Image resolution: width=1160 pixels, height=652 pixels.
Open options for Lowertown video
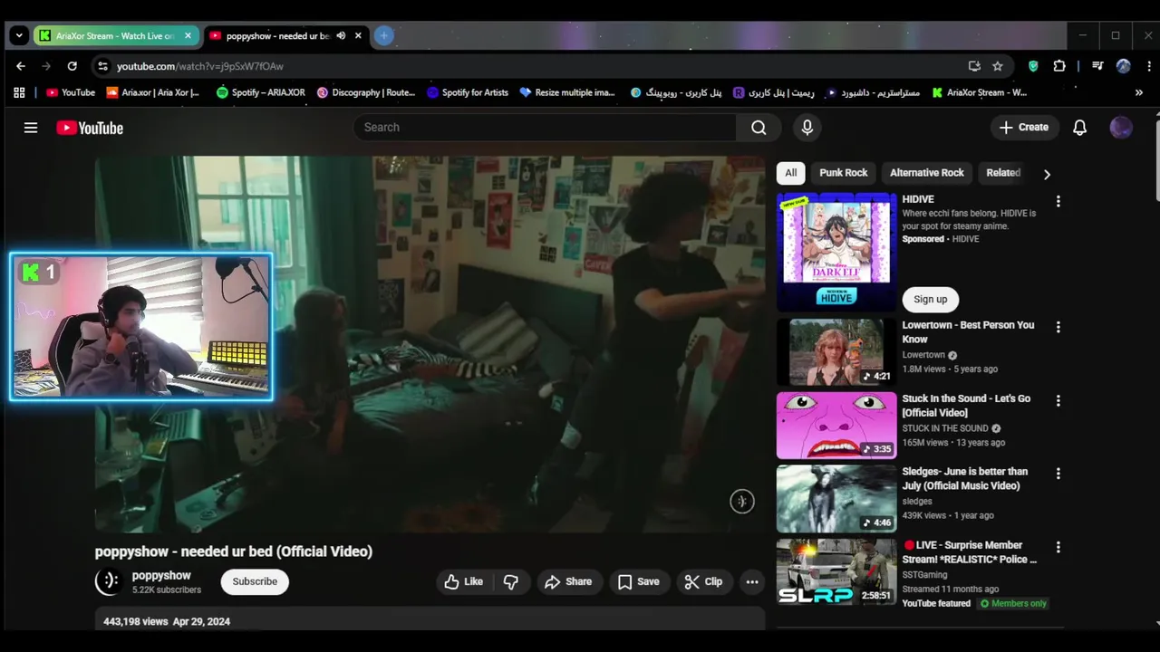click(x=1058, y=327)
